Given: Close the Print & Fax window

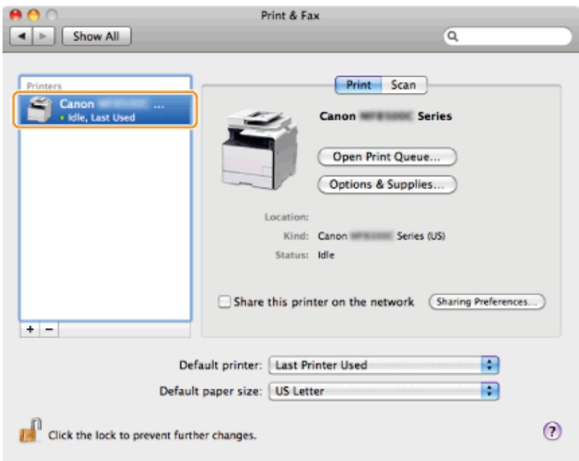Looking at the screenshot, I should (15, 15).
